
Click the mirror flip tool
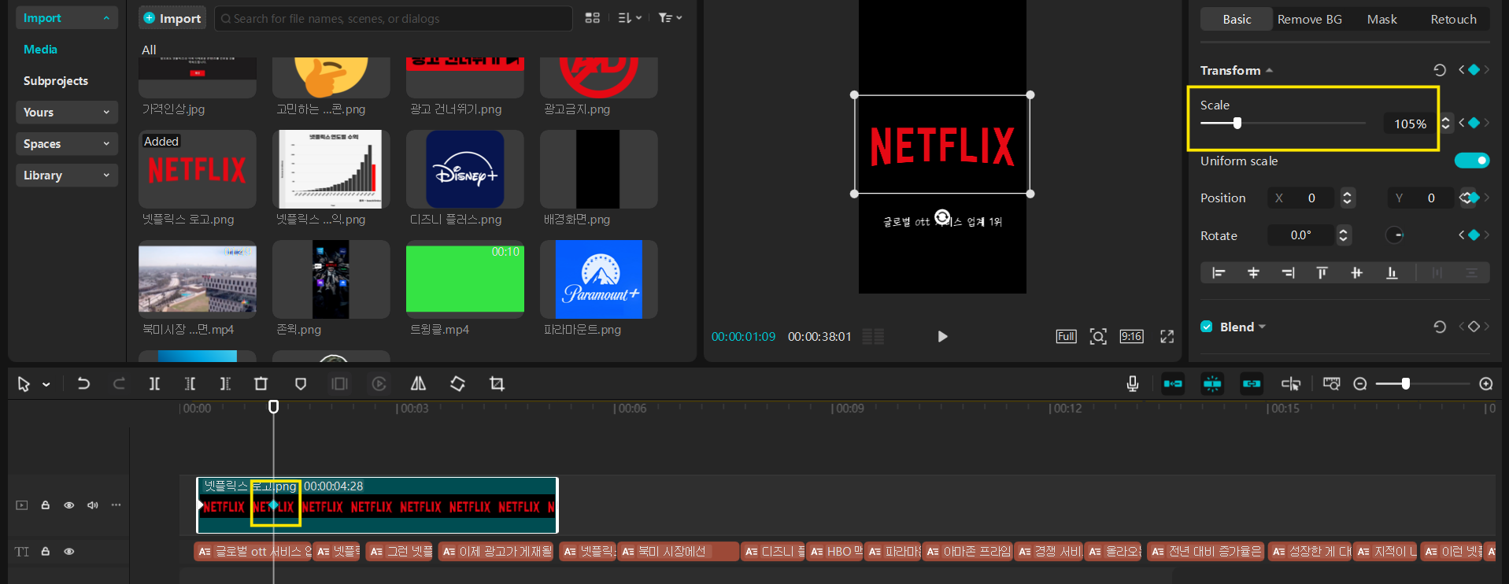click(418, 383)
